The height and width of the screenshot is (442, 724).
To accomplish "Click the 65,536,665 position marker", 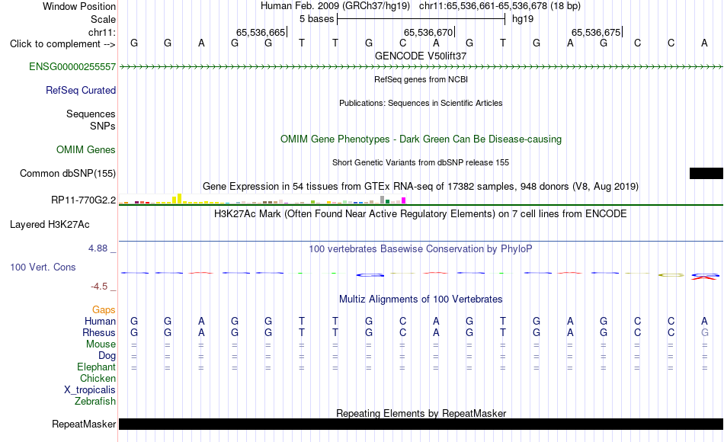I will coord(261,32).
